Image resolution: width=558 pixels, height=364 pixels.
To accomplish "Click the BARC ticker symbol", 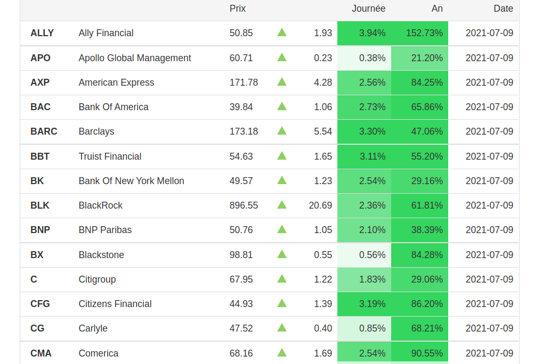I will click(x=44, y=131).
